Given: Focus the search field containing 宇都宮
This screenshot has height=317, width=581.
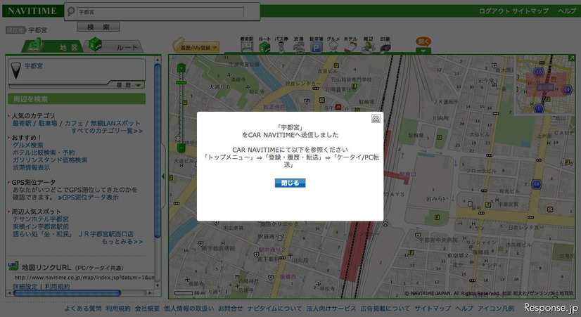Looking at the screenshot, I should tap(160, 12).
